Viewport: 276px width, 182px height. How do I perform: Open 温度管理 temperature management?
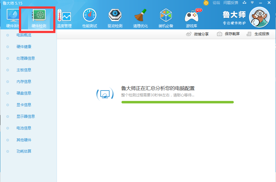(x=64, y=18)
